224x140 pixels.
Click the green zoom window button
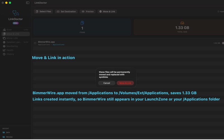(x=10, y=3)
